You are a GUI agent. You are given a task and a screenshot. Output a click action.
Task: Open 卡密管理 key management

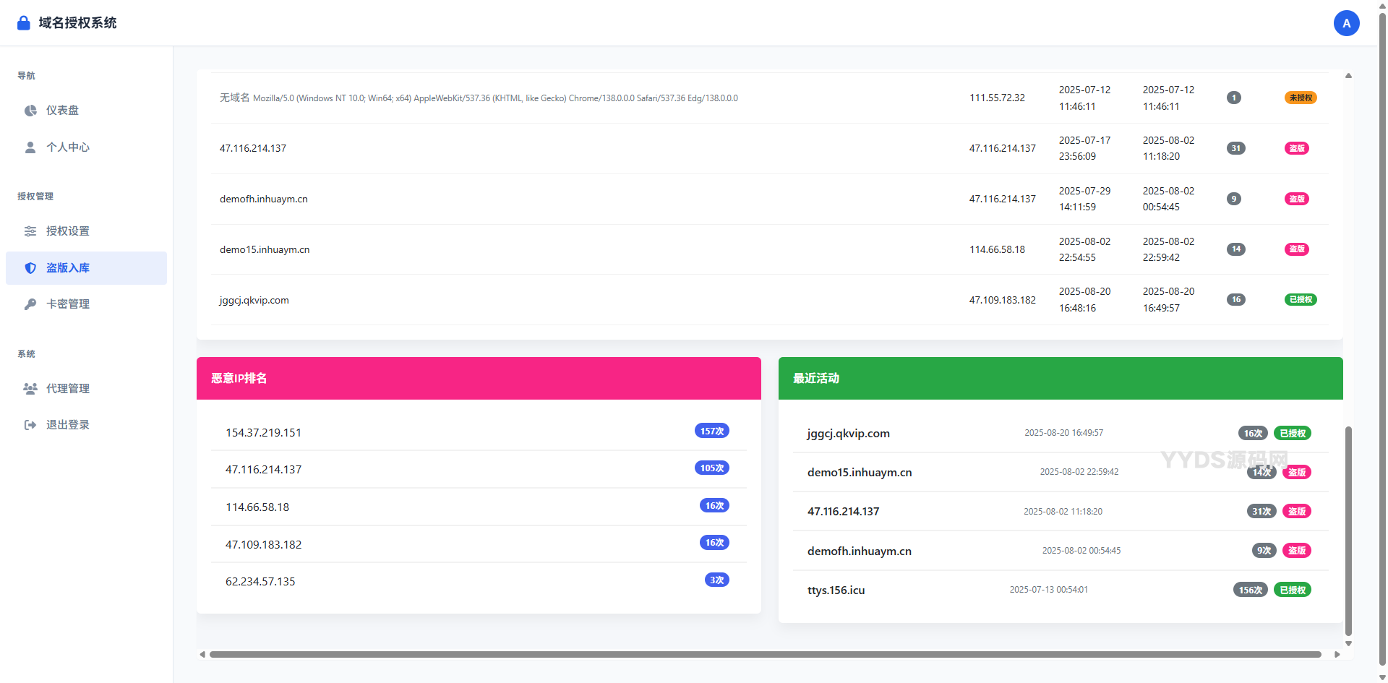coord(69,304)
